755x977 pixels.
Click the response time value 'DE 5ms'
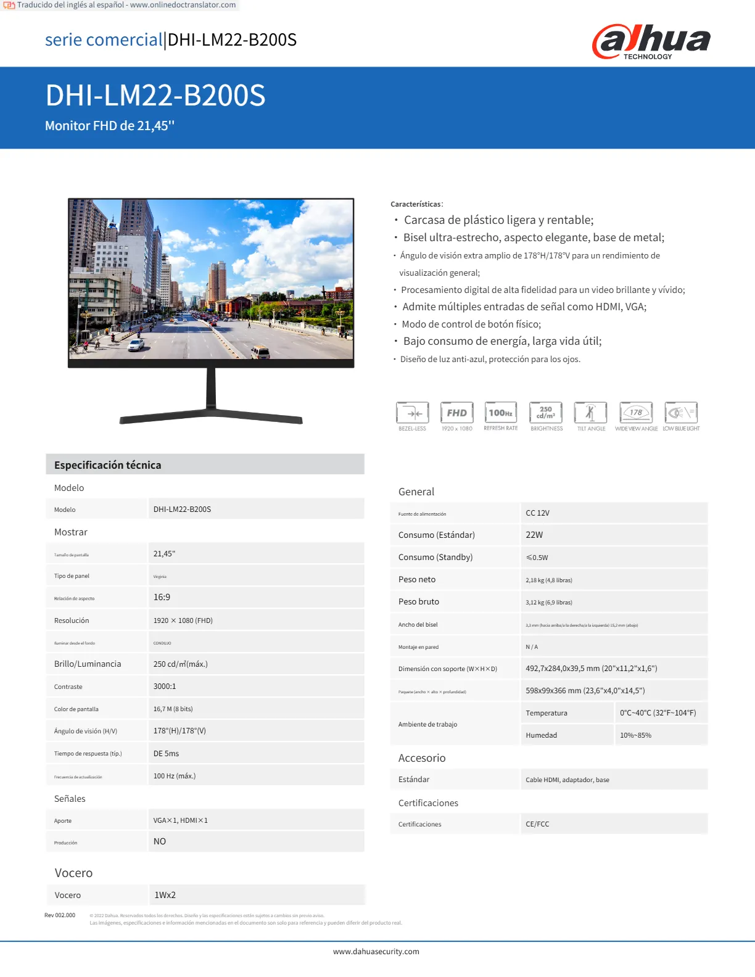[x=256, y=753]
